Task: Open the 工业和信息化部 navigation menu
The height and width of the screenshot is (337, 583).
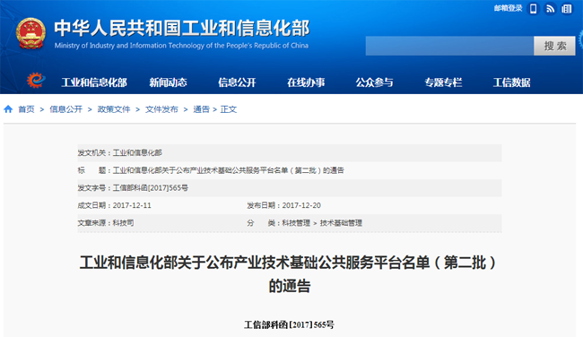Action: point(94,82)
